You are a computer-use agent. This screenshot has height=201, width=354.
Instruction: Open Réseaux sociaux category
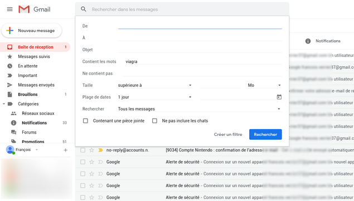[38, 113]
